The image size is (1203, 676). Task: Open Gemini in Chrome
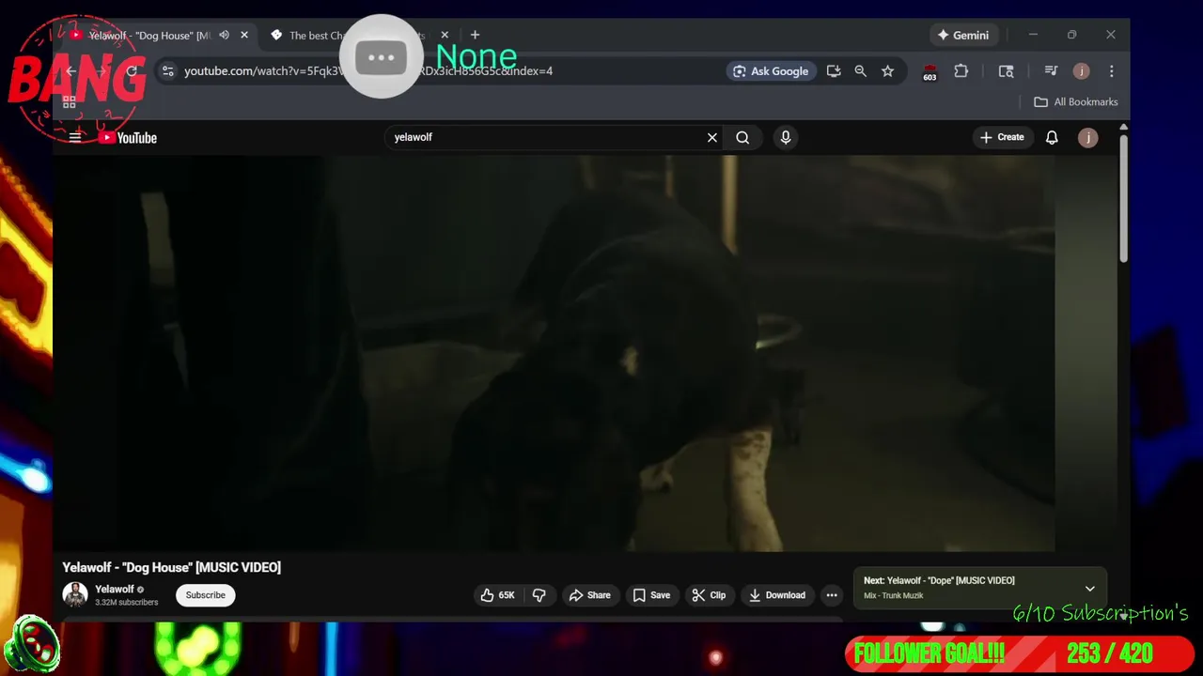963,36
